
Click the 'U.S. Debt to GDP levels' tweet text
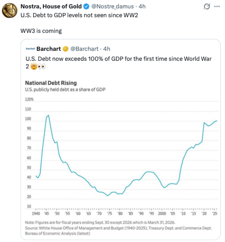79,15
